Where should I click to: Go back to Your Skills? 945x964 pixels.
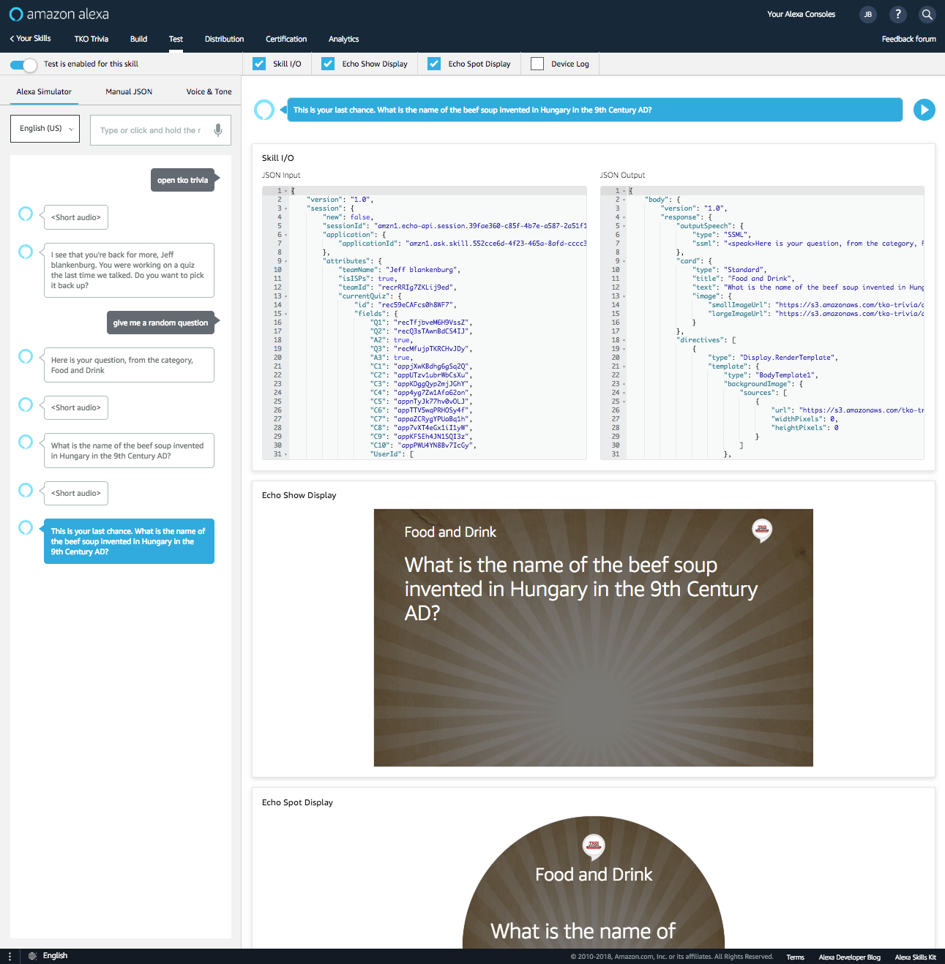click(30, 39)
